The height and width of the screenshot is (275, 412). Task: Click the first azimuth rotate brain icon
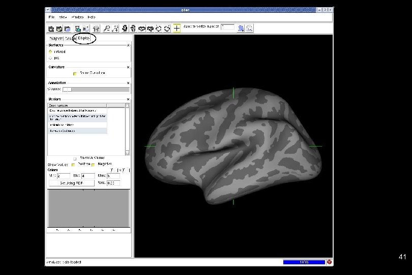[142, 29]
